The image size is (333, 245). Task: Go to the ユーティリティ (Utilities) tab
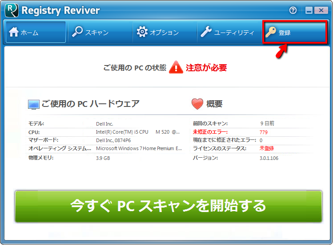229,32
